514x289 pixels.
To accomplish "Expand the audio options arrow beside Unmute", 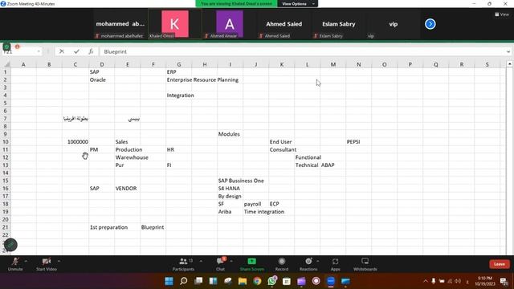I will pos(26,261).
